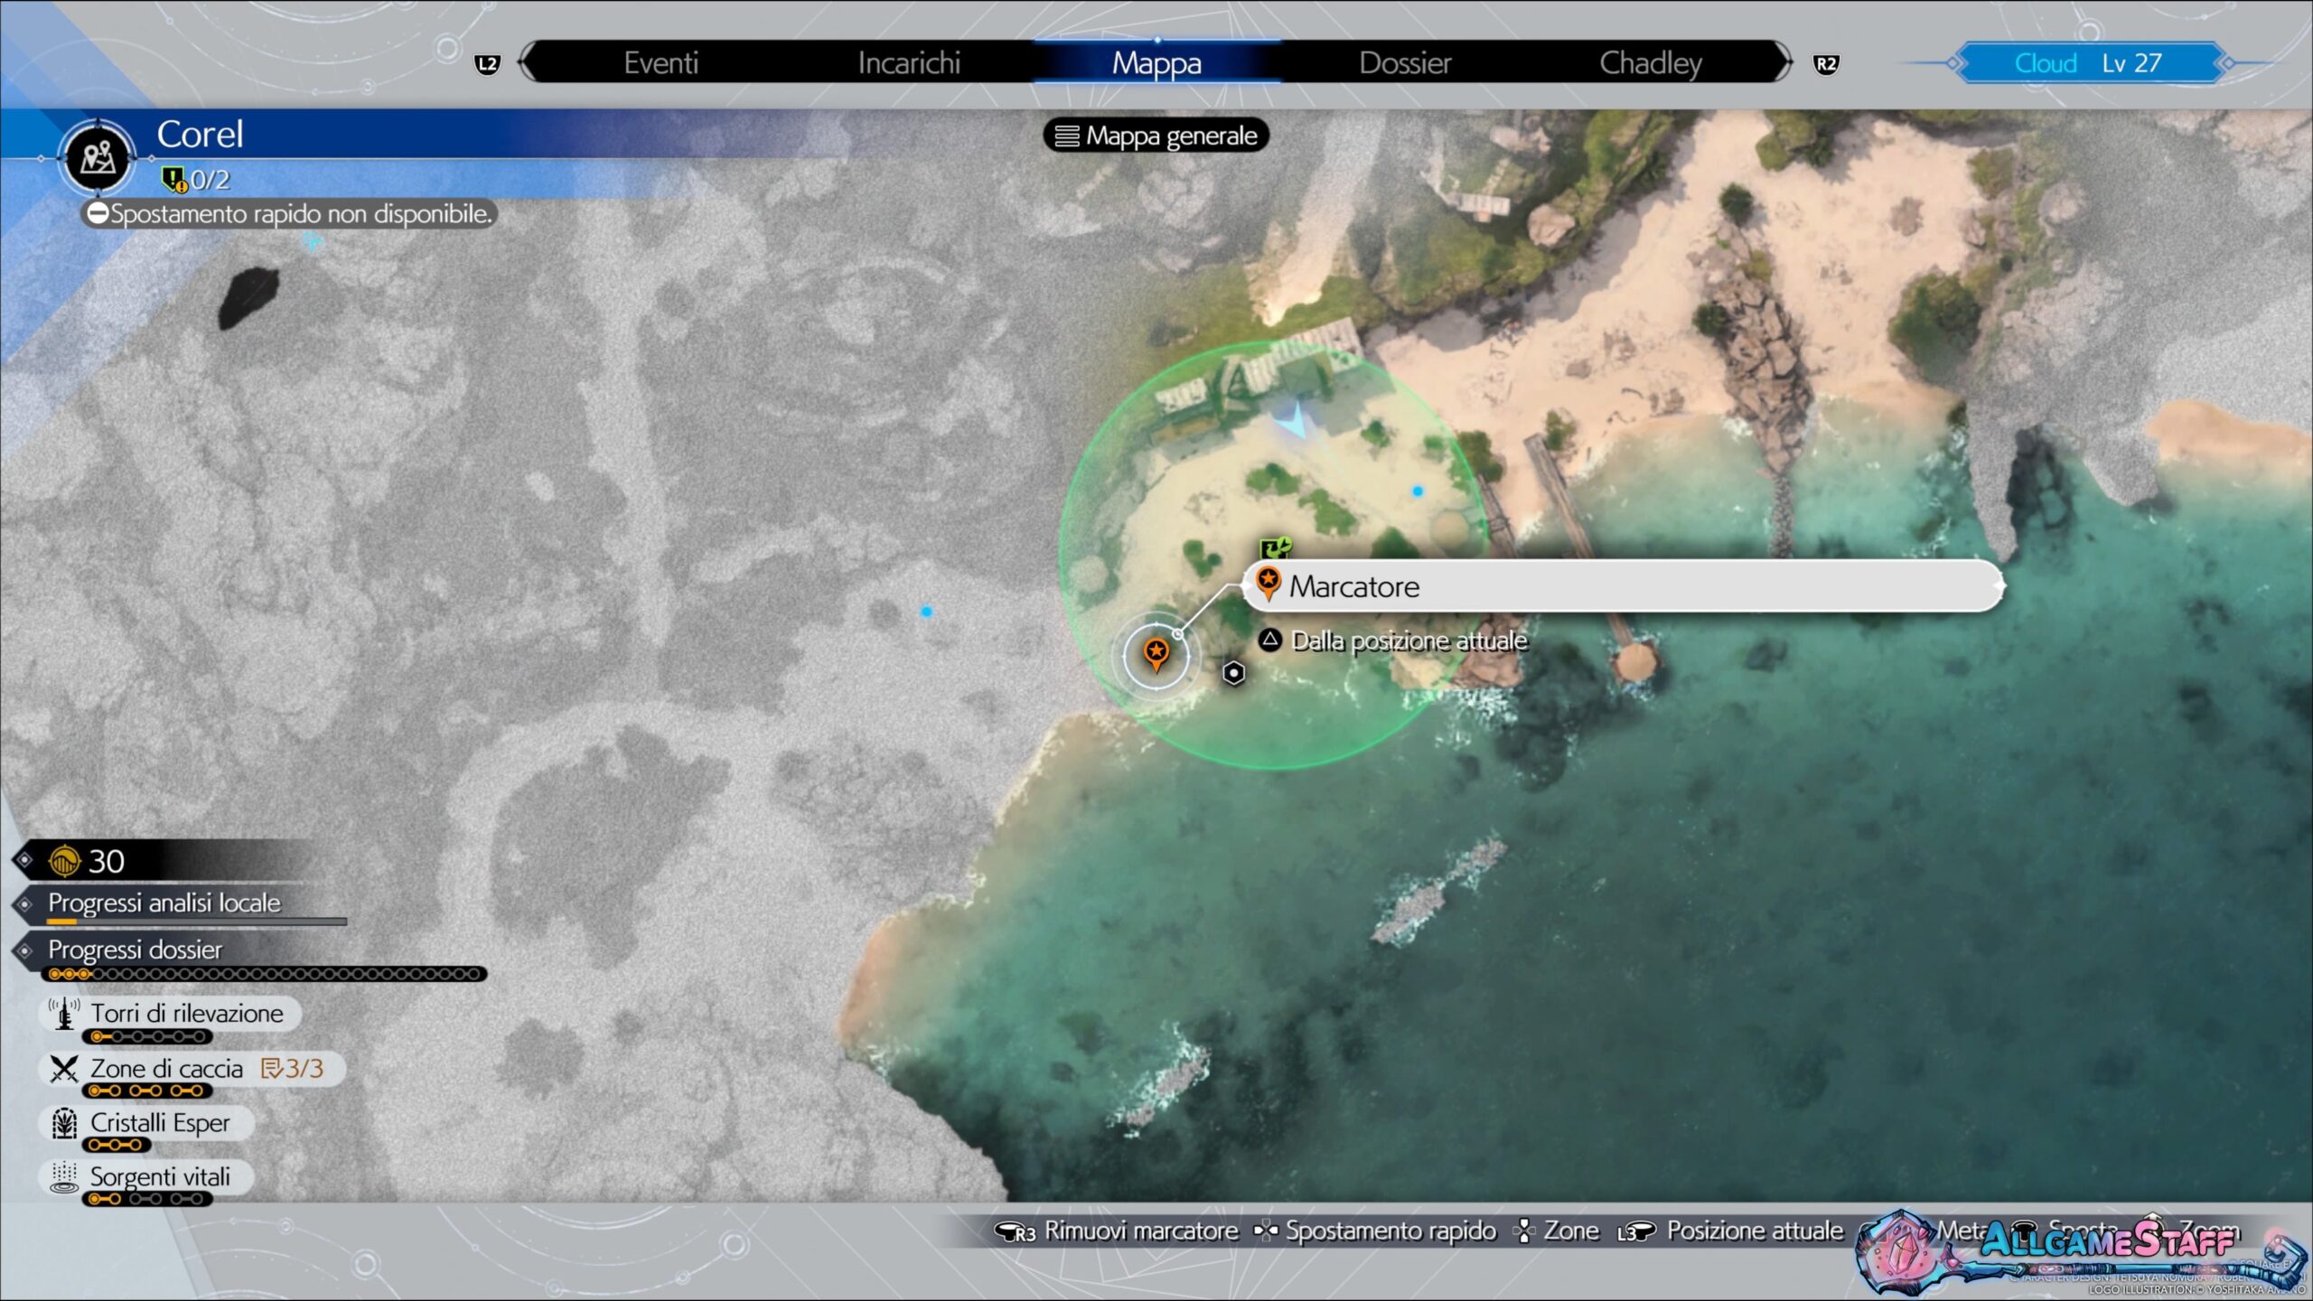
Task: Click the Corel region map icon
Action: 98,158
